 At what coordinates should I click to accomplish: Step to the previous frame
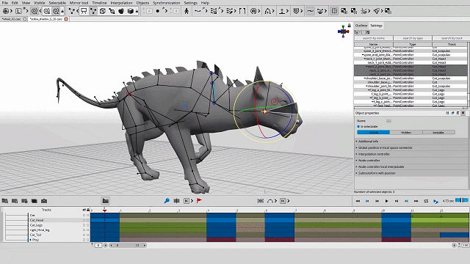point(377,201)
